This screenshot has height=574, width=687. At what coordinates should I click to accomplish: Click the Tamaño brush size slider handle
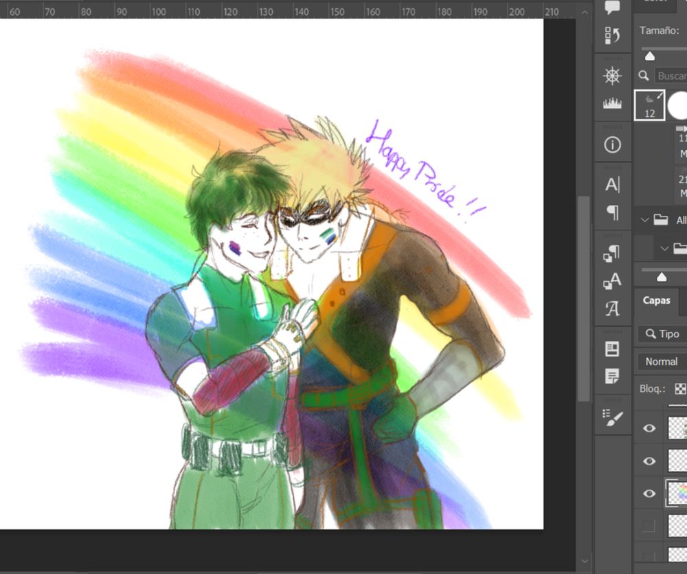650,56
